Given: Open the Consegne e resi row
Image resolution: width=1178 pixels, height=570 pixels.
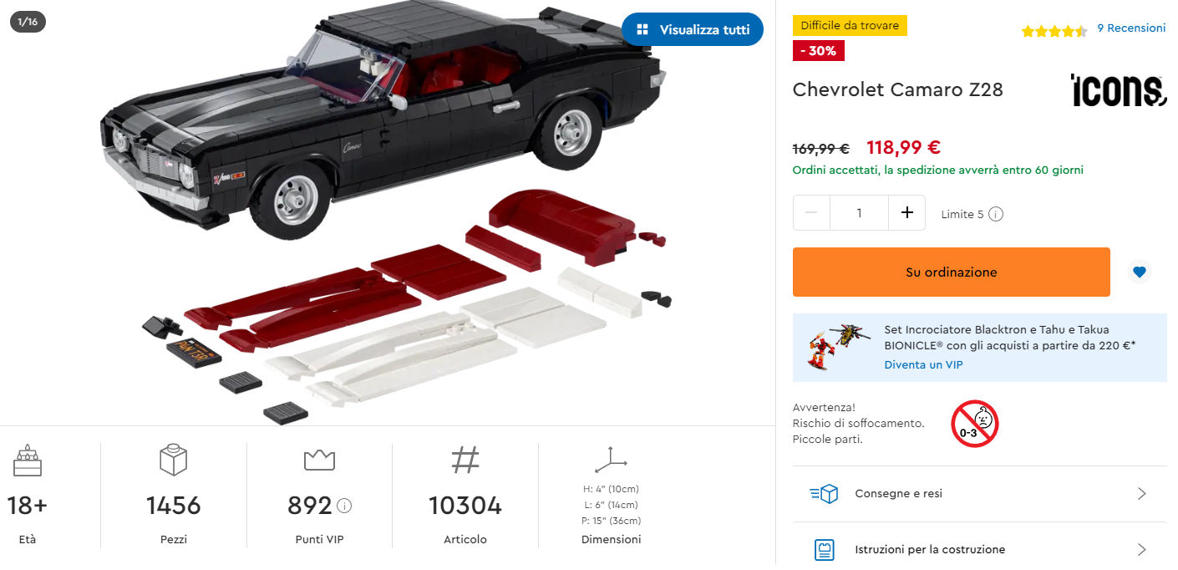Looking at the screenshot, I should click(980, 494).
